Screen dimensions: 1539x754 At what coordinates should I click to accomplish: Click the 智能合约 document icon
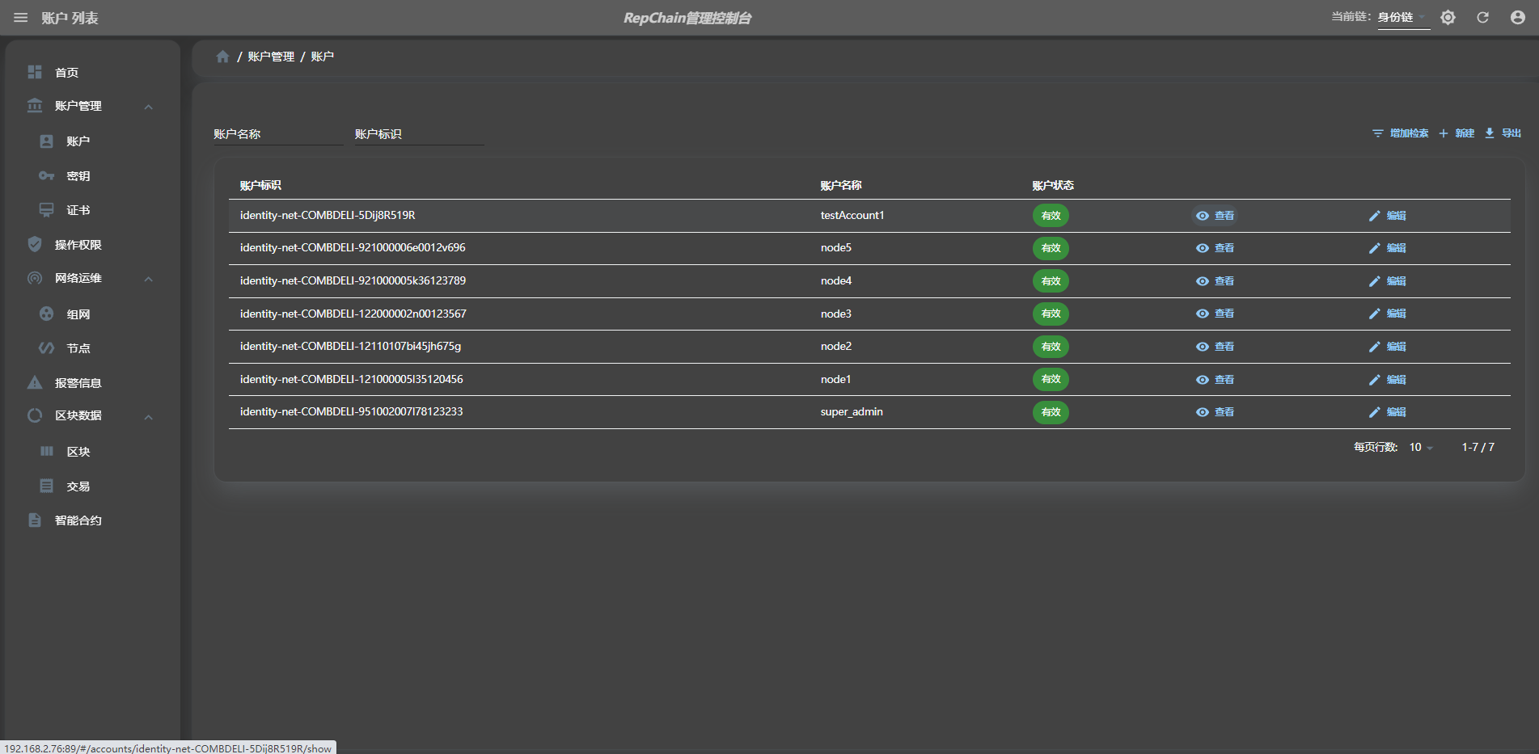pyautogui.click(x=35, y=520)
